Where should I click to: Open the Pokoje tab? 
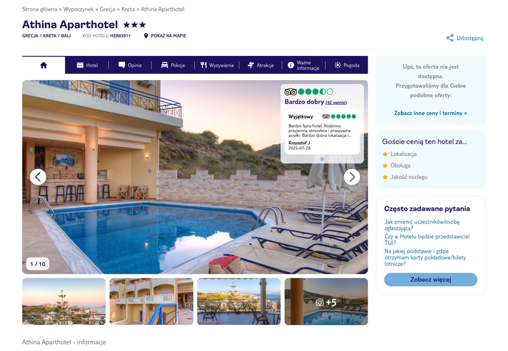(x=173, y=65)
